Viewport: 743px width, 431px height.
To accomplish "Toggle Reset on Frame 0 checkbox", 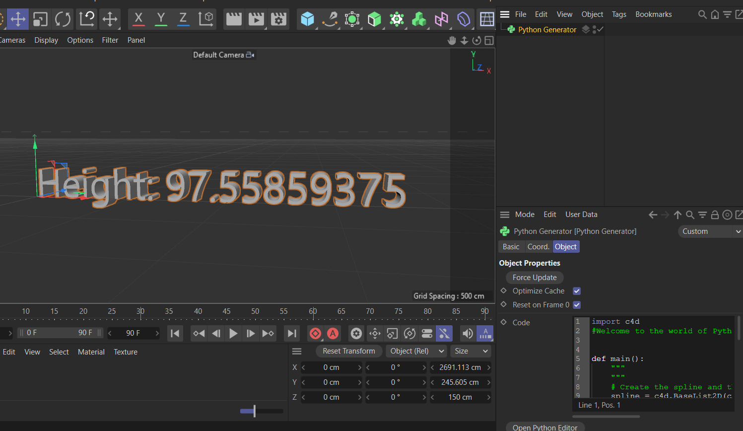I will coord(577,305).
